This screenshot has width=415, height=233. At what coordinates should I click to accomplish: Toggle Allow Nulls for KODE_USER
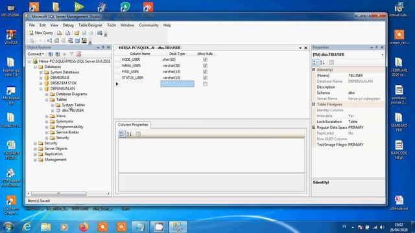[x=205, y=60]
